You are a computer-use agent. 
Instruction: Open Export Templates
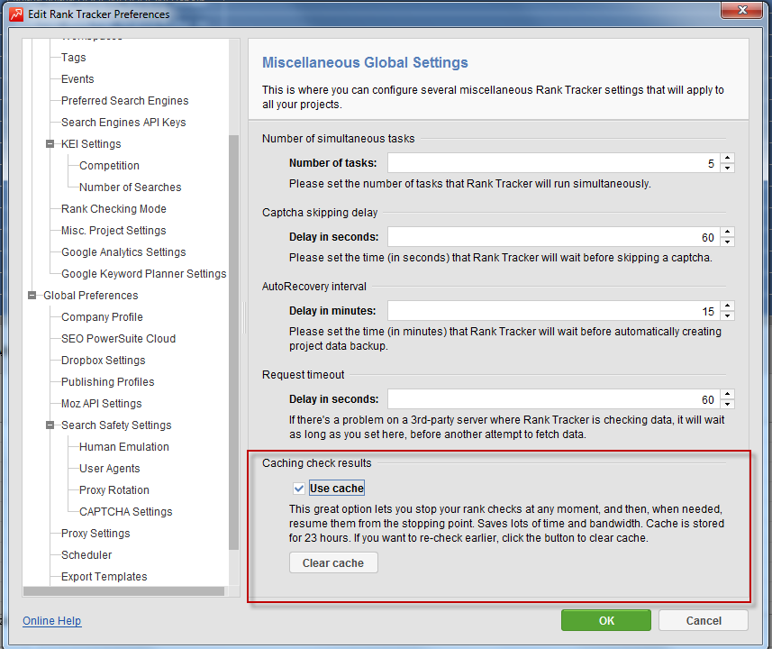coord(104,577)
